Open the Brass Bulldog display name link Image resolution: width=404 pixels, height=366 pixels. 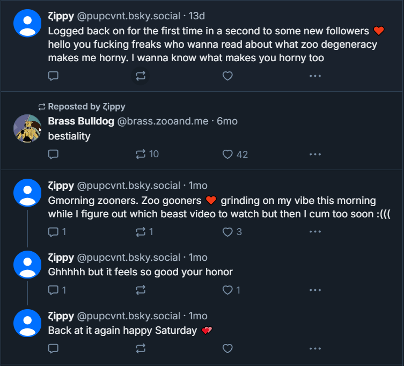[81, 121]
